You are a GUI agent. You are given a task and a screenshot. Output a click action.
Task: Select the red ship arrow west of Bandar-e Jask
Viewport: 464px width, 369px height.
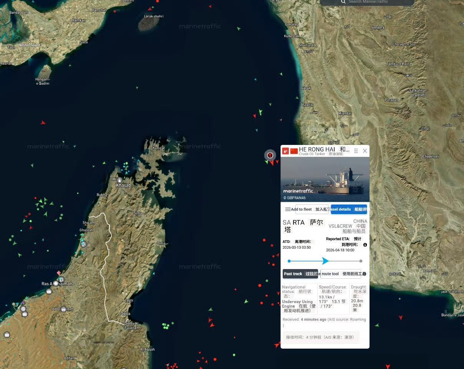point(401,317)
